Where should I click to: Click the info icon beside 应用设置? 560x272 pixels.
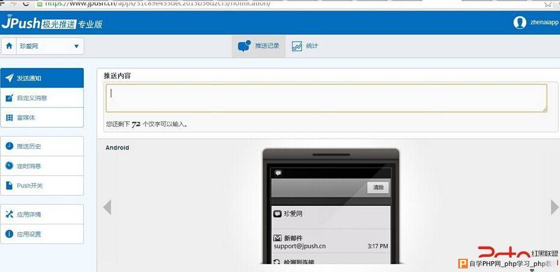click(9, 234)
